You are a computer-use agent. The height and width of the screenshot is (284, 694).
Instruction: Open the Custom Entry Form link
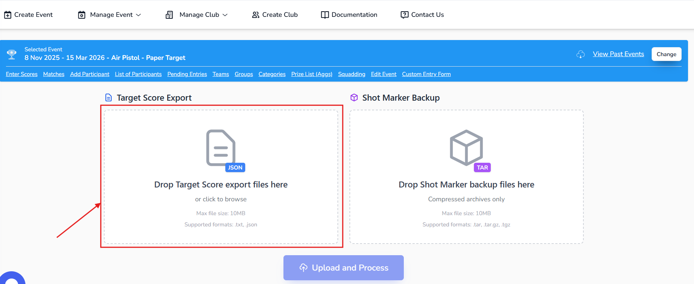point(426,74)
